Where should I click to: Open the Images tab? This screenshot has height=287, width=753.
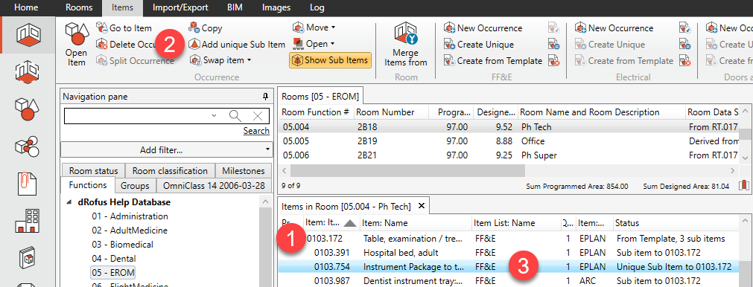pyautogui.click(x=276, y=7)
